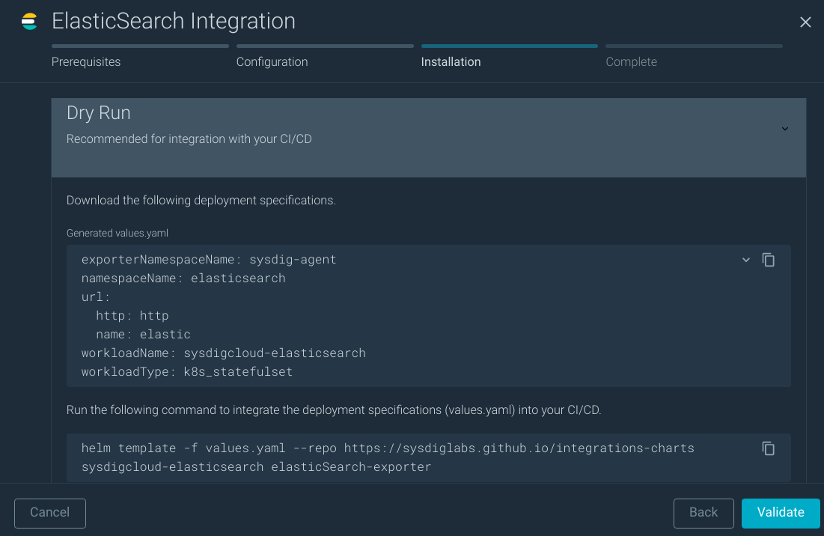Screen dimensions: 824x536
Task: Collapse the Dry Run section
Action: click(784, 129)
